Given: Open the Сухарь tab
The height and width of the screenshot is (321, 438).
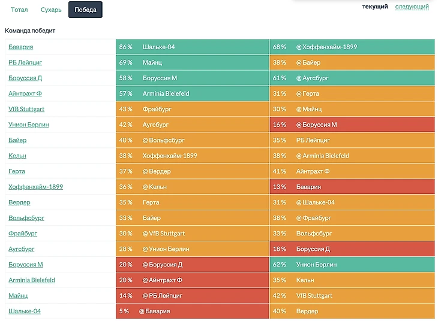Looking at the screenshot, I should 51,10.
